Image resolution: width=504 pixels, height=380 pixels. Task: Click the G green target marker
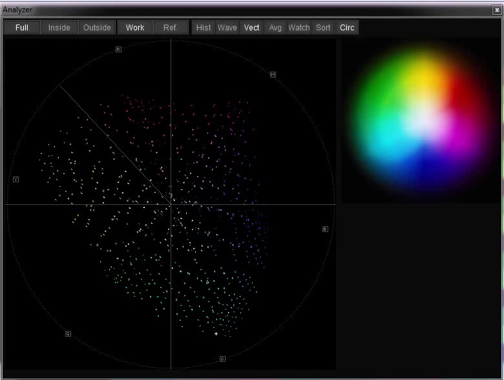[68, 333]
